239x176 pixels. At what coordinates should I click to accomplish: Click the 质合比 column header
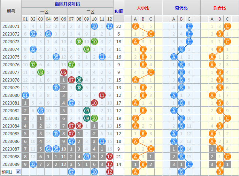click(x=219, y=8)
